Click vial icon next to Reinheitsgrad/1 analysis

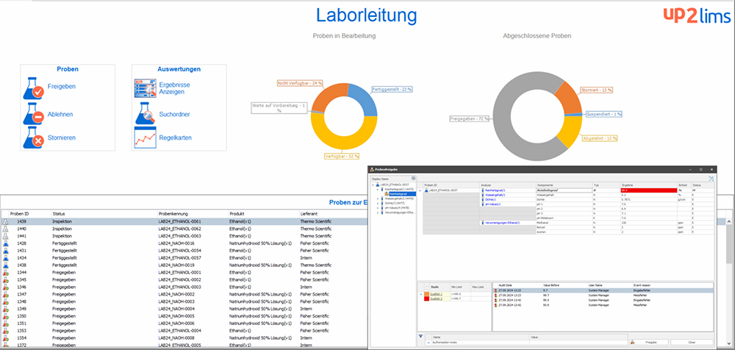tap(483, 190)
